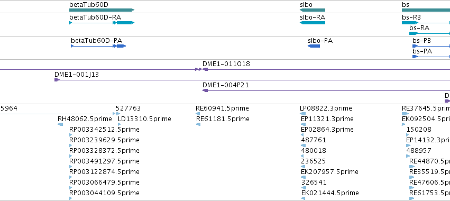Image resolution: width=450 pixels, height=201 pixels.
Task: Select the RE61181.5prime EST arrow
Action: (198, 124)
